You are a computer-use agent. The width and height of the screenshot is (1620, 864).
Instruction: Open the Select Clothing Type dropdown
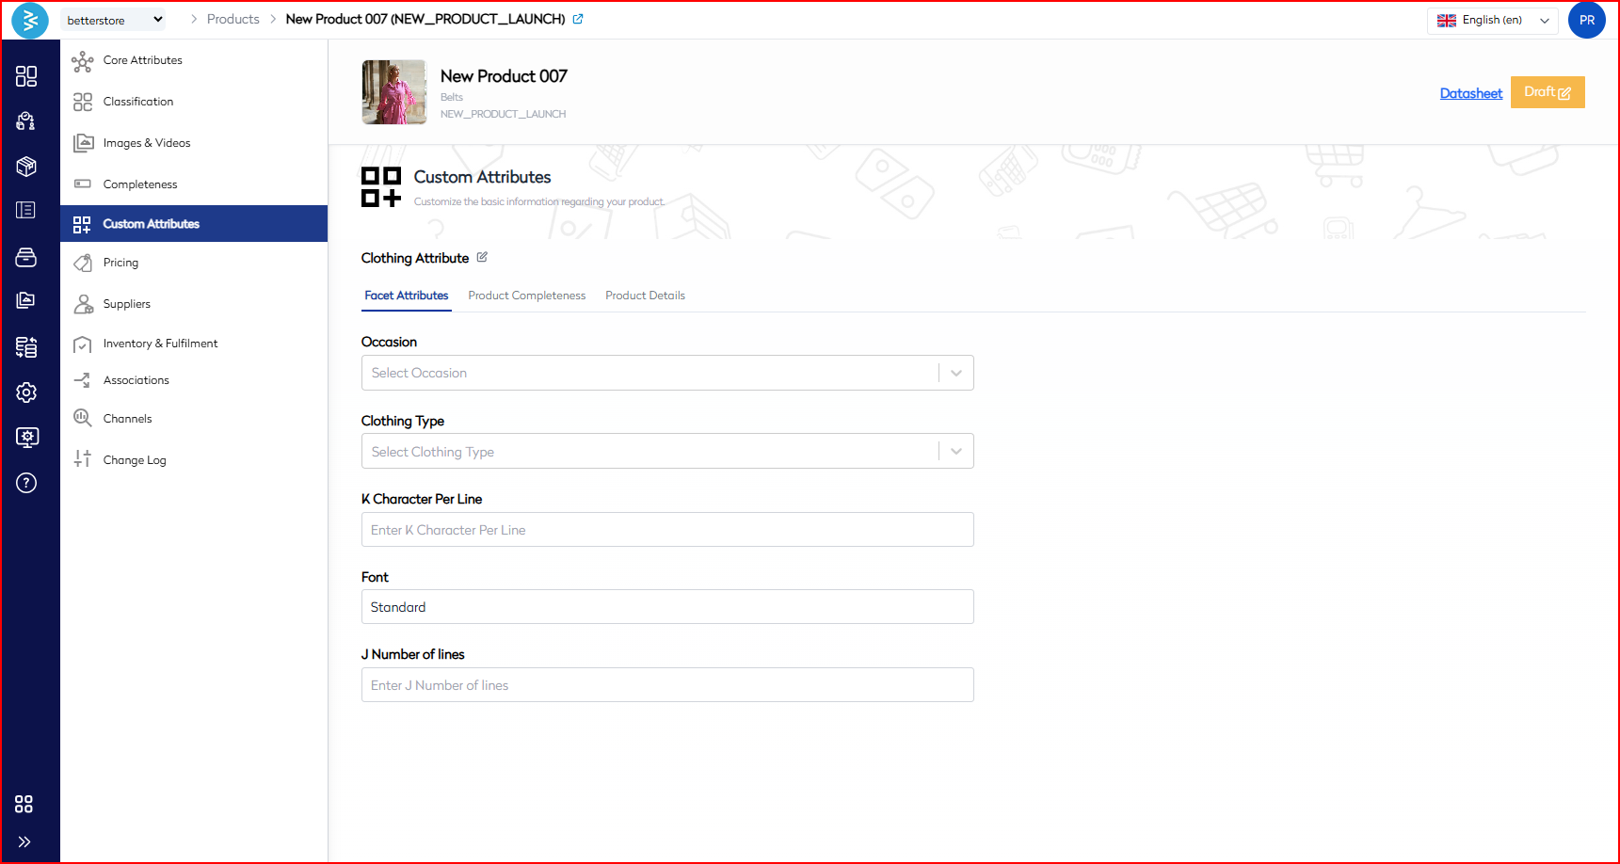666,452
